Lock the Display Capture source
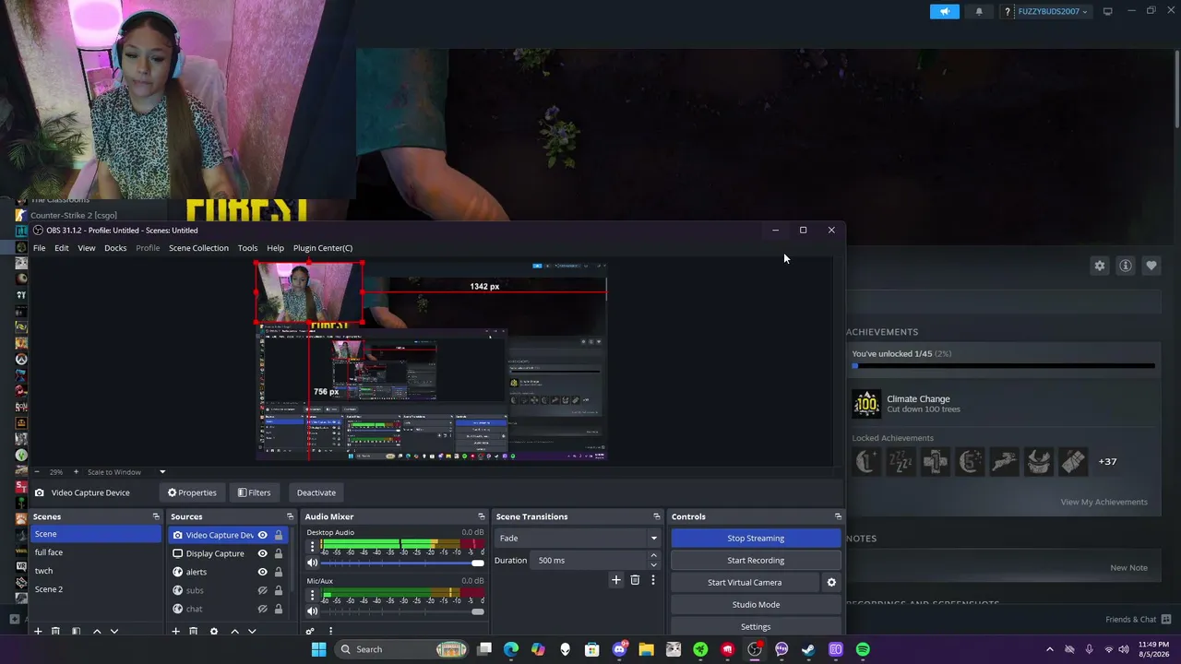The image size is (1181, 664). [278, 553]
